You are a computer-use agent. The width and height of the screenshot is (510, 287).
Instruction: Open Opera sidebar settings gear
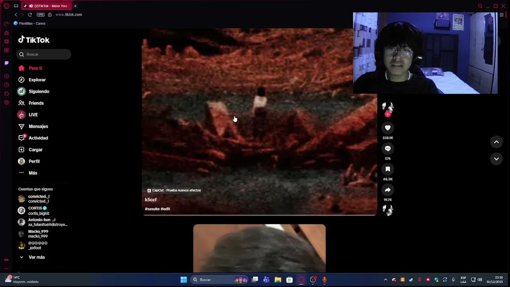tap(6, 102)
